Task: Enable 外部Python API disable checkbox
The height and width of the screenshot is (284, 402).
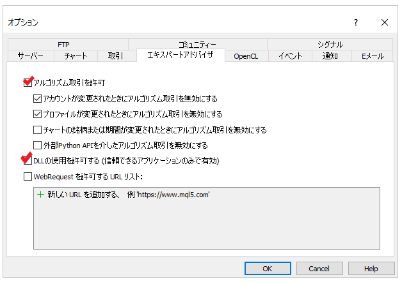Action: 37,145
